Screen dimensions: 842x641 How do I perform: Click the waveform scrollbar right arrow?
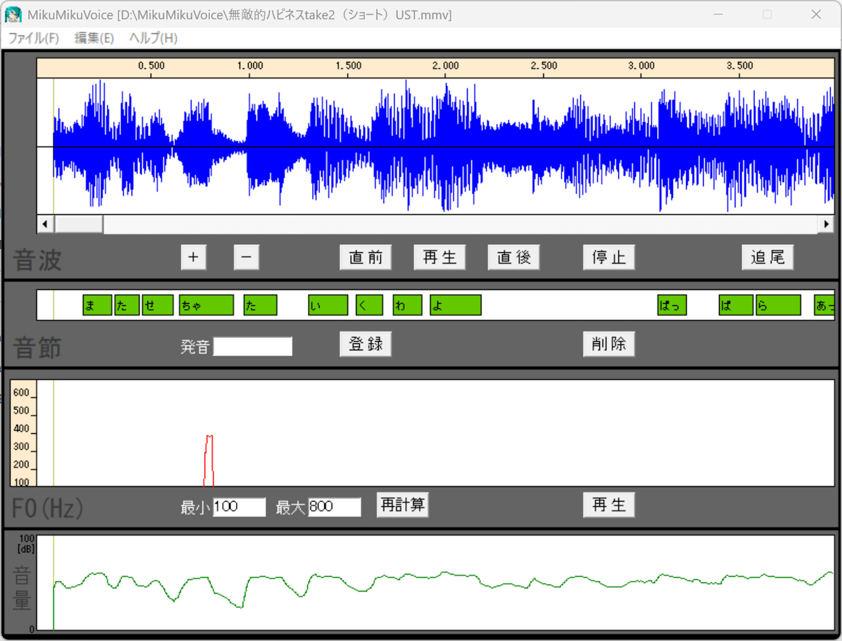tap(826, 224)
